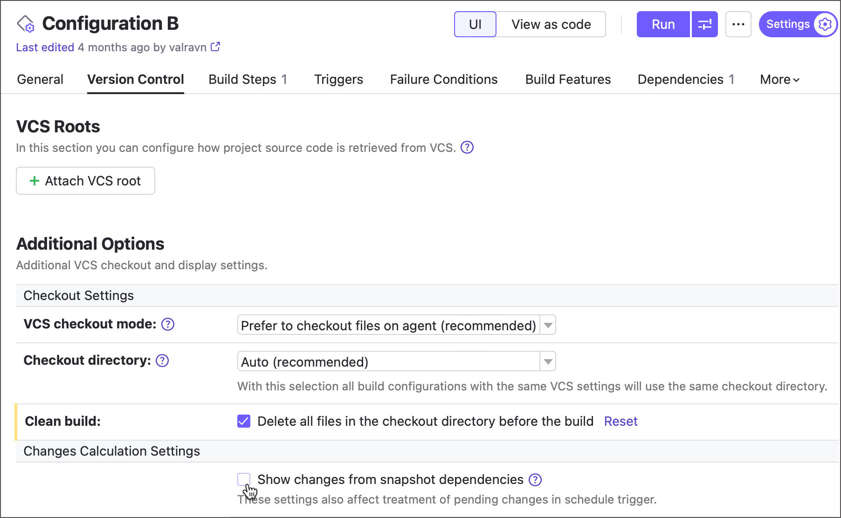Image resolution: width=841 pixels, height=518 pixels.
Task: Open the Run with parameters icon next to Run
Action: (704, 24)
